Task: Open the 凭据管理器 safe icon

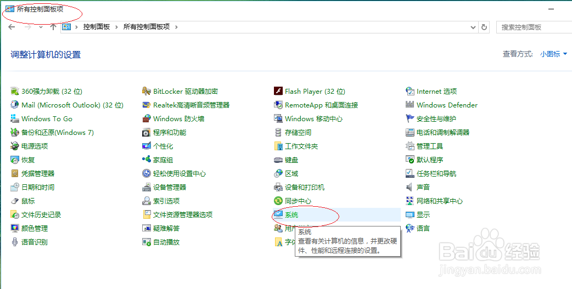Action: (x=15, y=173)
